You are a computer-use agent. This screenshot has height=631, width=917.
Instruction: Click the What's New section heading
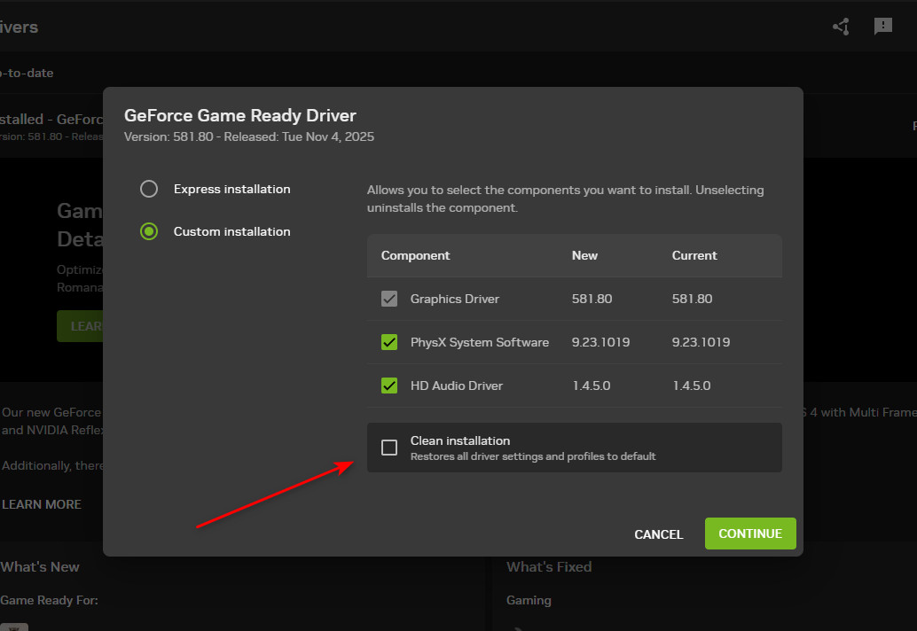[x=40, y=567]
